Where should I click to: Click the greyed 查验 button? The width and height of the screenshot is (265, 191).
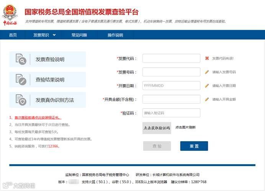pyautogui.click(x=157, y=146)
